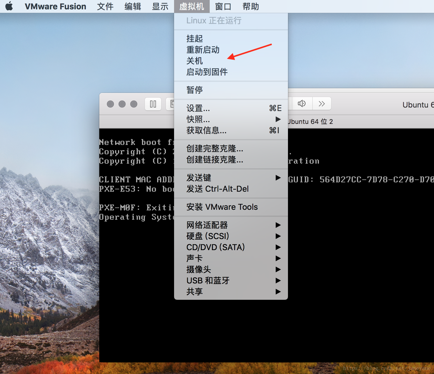Open the Apple menu
The width and height of the screenshot is (434, 374).
pyautogui.click(x=9, y=6)
